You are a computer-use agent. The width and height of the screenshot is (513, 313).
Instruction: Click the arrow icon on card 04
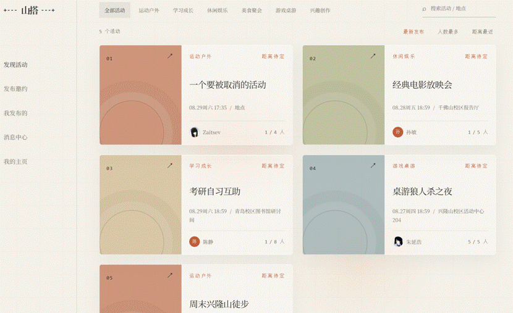(373, 165)
